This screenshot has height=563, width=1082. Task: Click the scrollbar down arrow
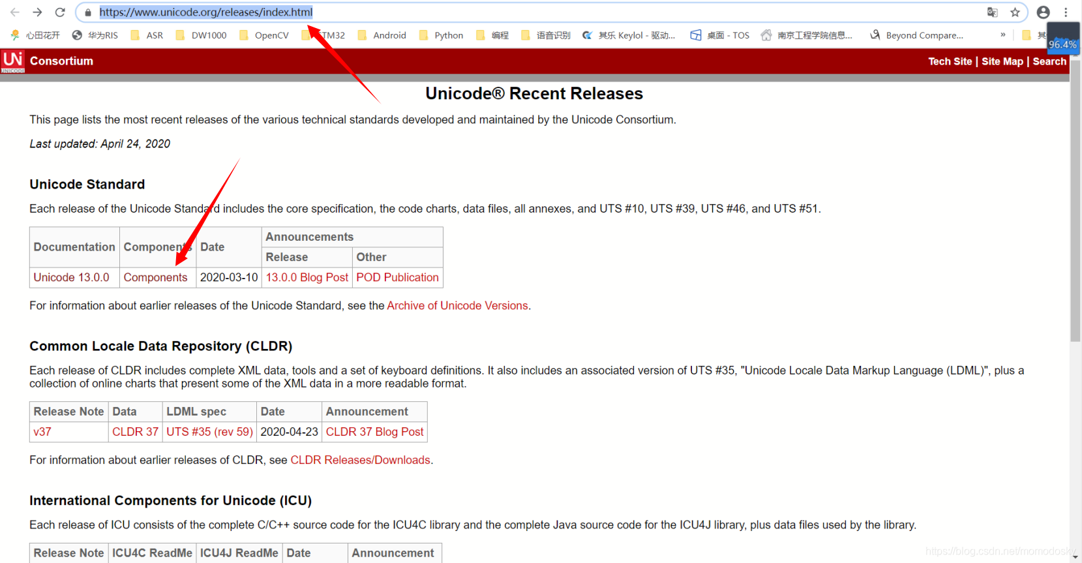point(1075,557)
